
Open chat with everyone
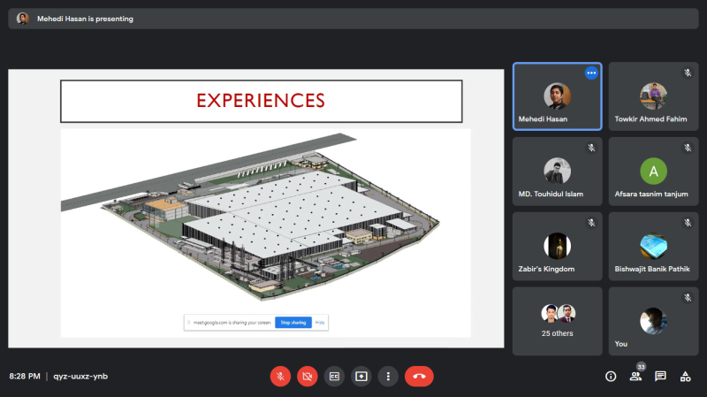tap(660, 376)
